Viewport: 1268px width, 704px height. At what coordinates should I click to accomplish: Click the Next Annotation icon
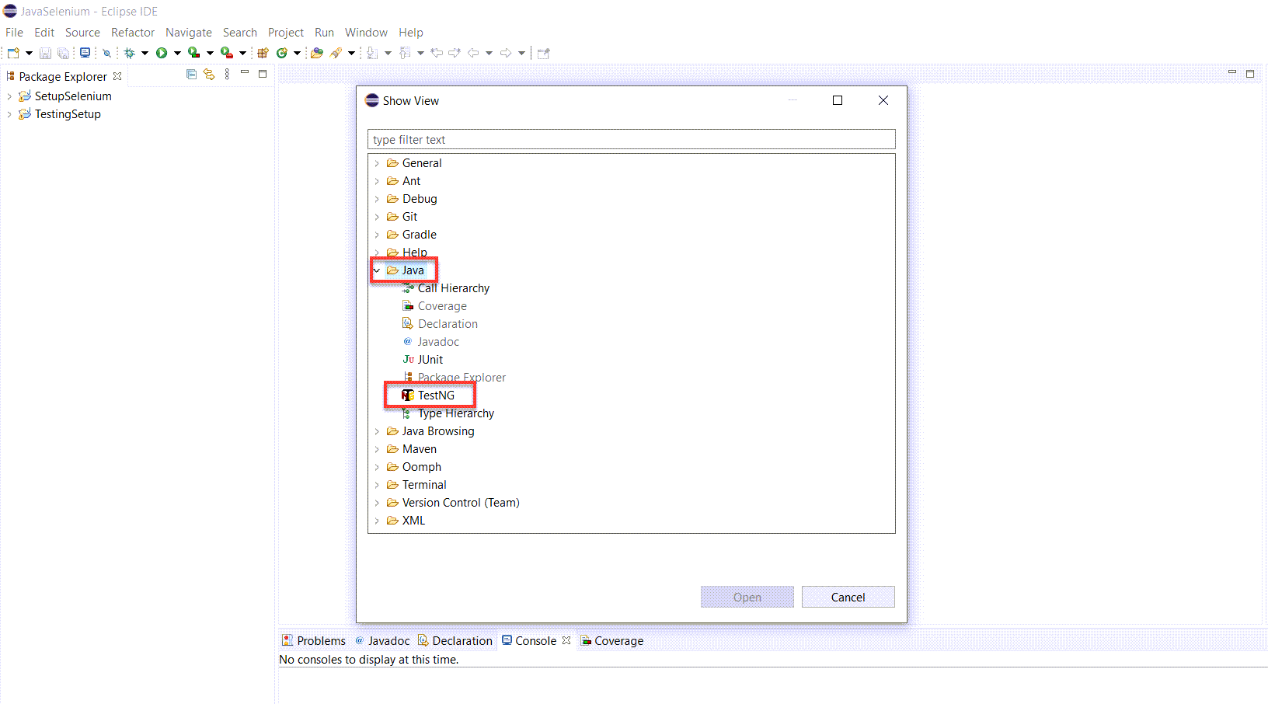pos(372,53)
